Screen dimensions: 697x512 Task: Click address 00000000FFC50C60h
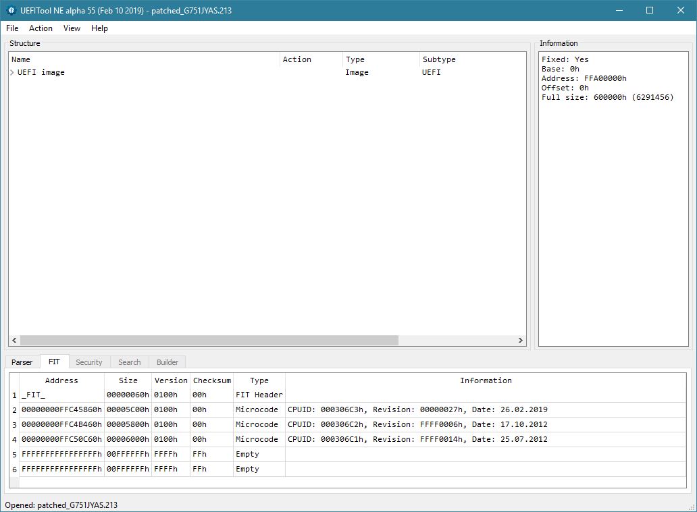pyautogui.click(x=61, y=439)
